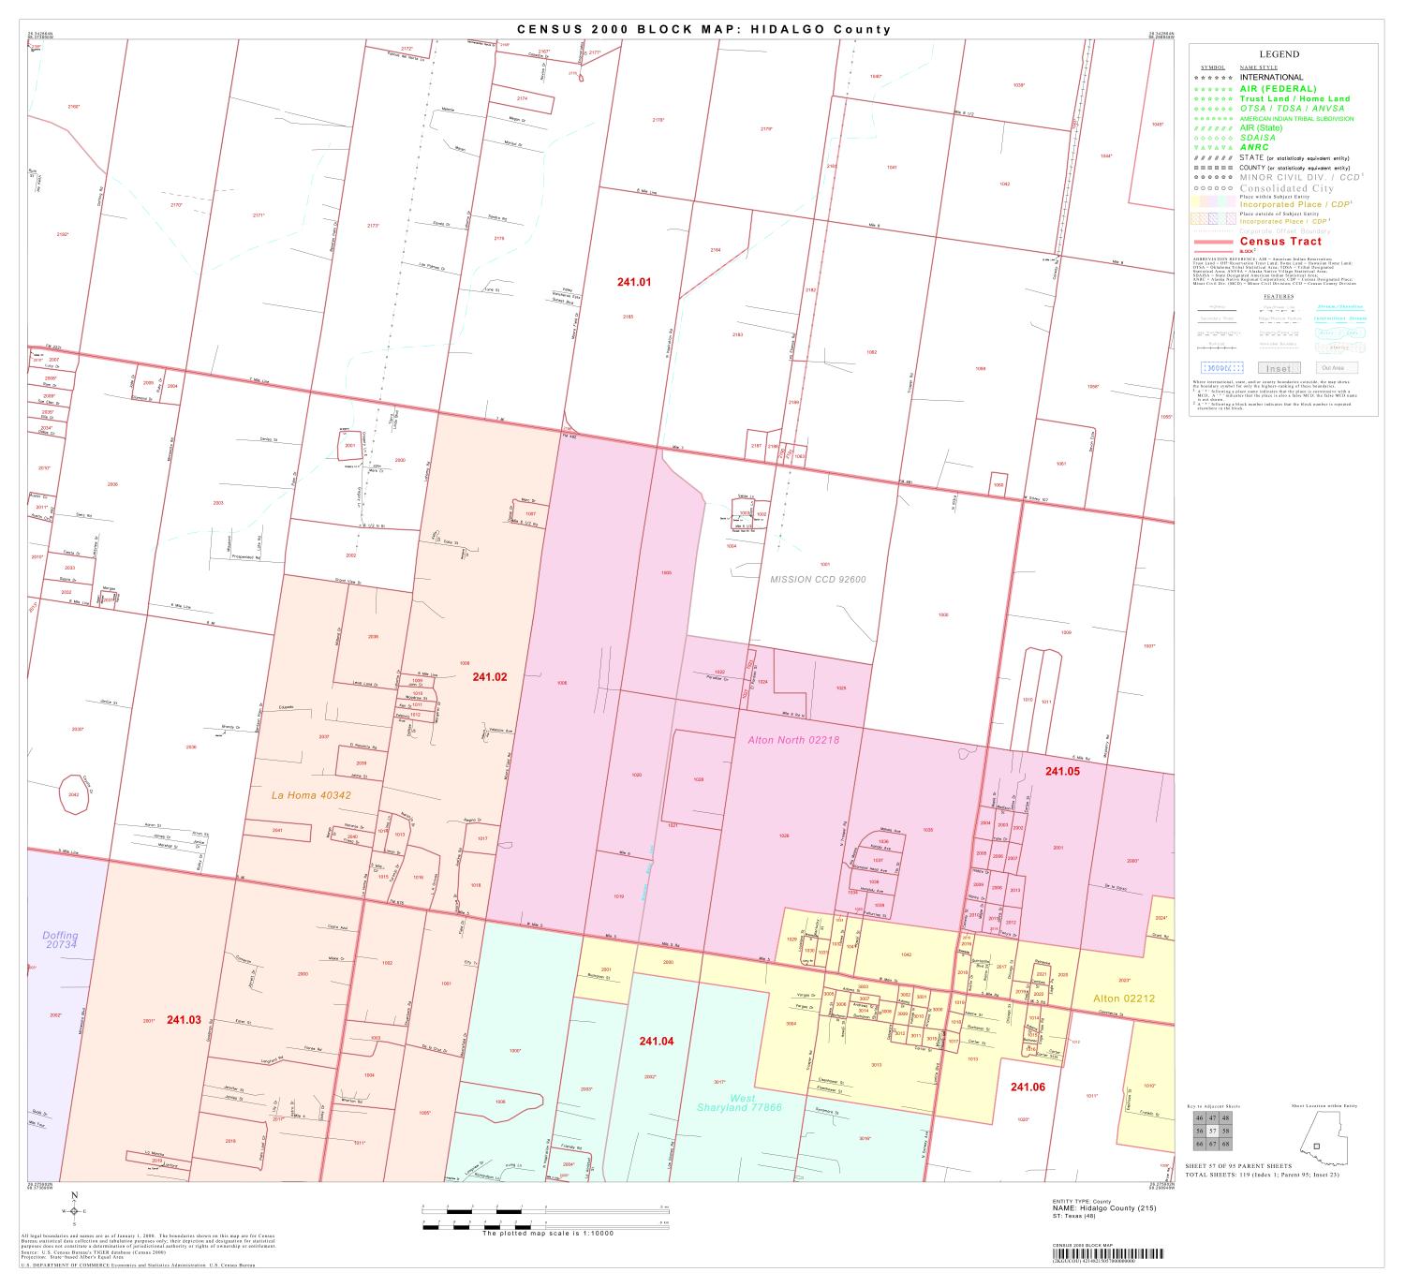Click tract label 241.01 on the map
The image size is (1405, 1287).
coord(634,282)
